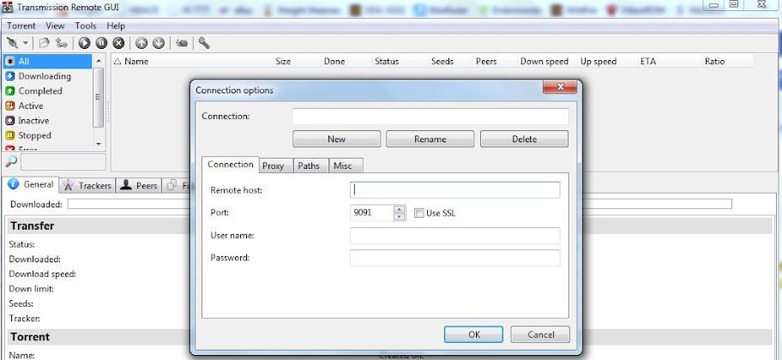Open the Torrent menu

click(x=21, y=26)
